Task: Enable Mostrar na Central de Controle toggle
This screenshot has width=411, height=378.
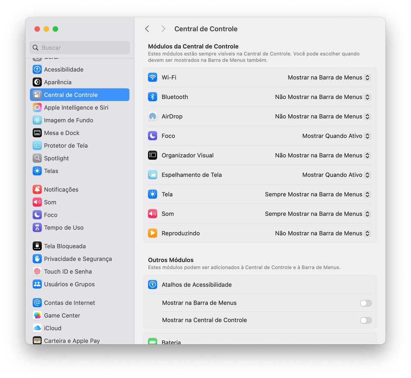Action: (x=365, y=320)
